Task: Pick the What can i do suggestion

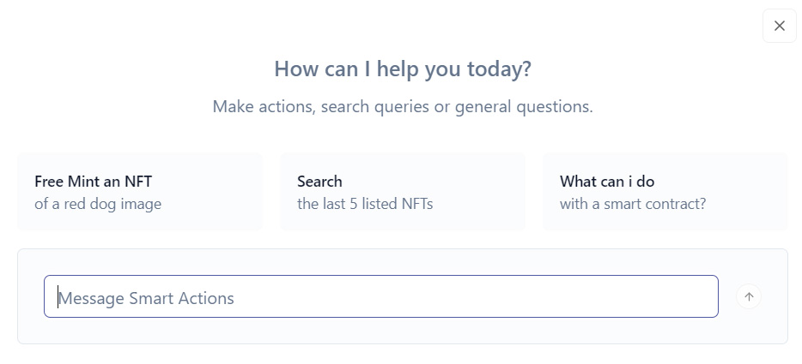Action: [665, 192]
